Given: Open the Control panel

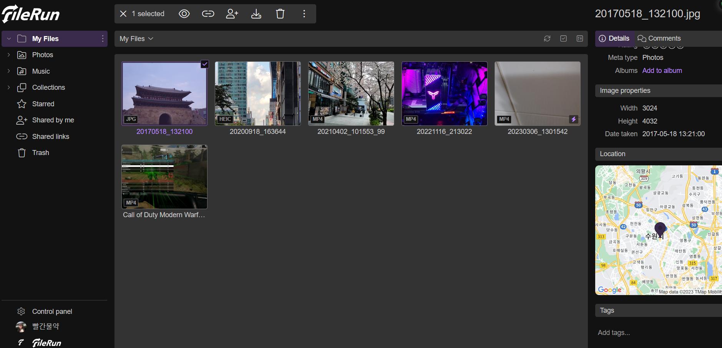Looking at the screenshot, I should pos(52,312).
